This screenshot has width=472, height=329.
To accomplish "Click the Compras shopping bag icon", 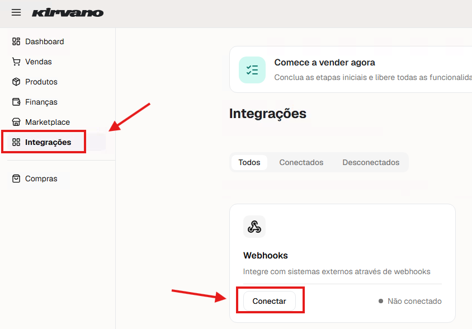I will click(16, 178).
